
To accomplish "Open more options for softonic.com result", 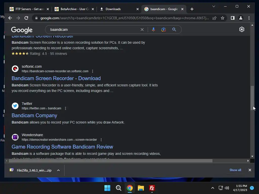I will pos(93,71).
